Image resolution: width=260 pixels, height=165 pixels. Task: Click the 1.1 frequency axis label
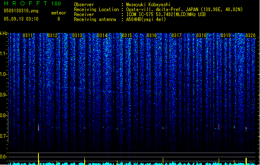pyautogui.click(x=3, y=54)
